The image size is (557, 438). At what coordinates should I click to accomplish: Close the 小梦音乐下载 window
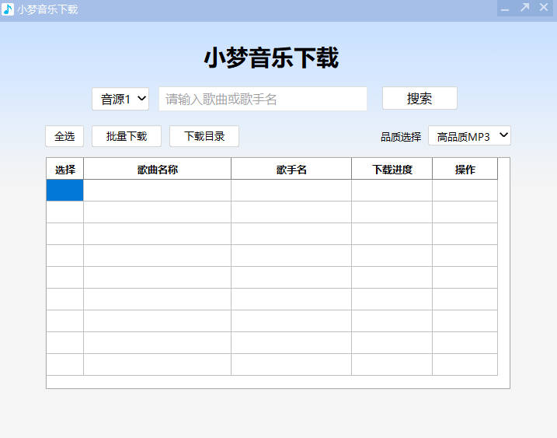(544, 8)
